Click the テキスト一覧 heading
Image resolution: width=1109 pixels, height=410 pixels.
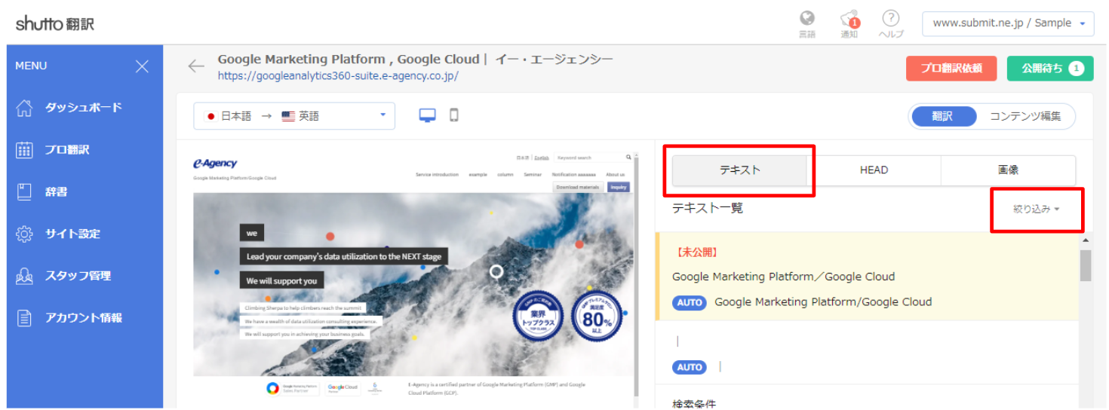[707, 209]
